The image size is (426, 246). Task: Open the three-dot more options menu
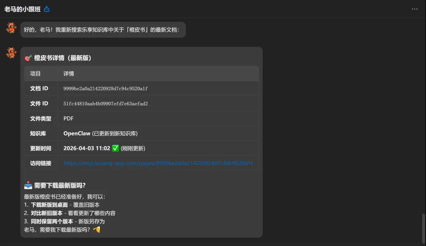(x=415, y=9)
